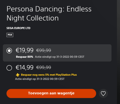
Task: Click the Bespaar nog eens 5% PlayStation Plus text
Action: pos(49,75)
